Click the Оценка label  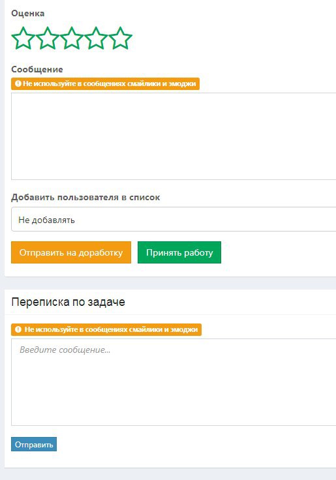[x=28, y=14]
